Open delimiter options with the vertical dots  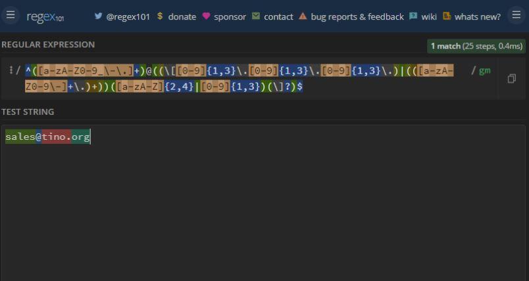click(x=11, y=70)
